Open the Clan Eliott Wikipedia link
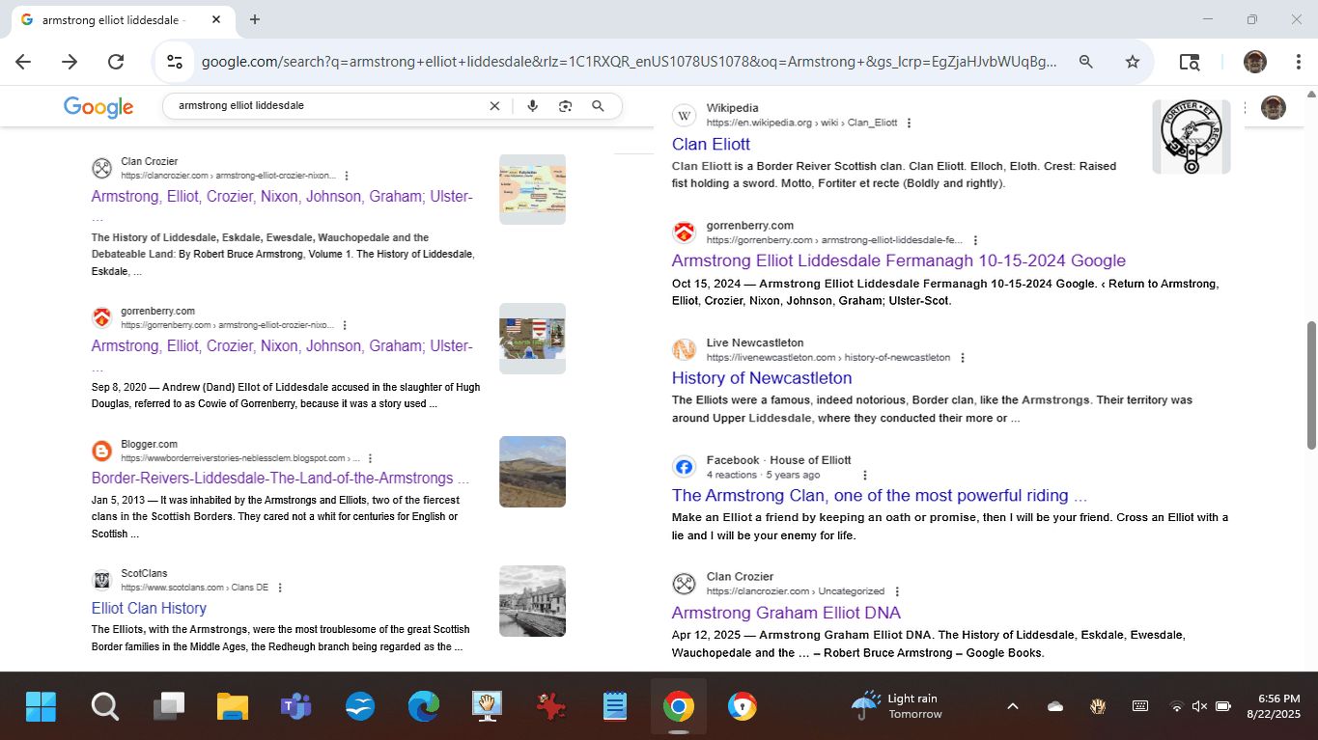This screenshot has width=1318, height=740. coord(711,145)
